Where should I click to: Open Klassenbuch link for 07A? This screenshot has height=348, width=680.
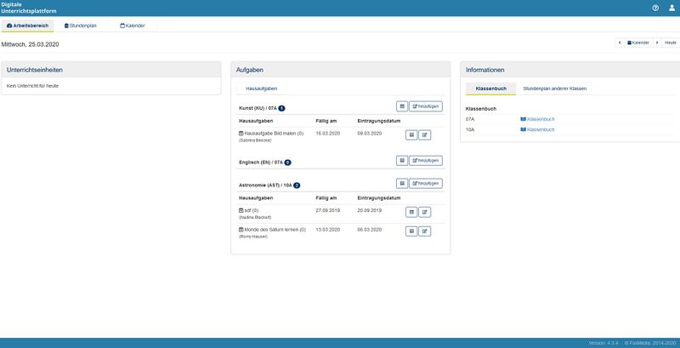coord(537,119)
